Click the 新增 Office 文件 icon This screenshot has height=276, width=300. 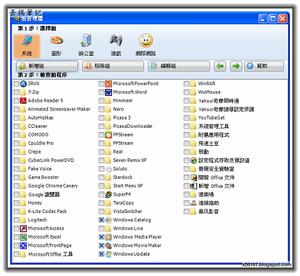tap(193, 186)
